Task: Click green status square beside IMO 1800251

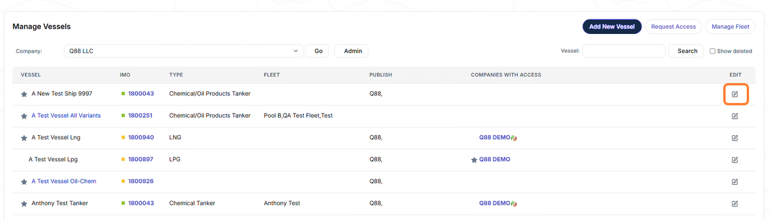Action: 124,116
